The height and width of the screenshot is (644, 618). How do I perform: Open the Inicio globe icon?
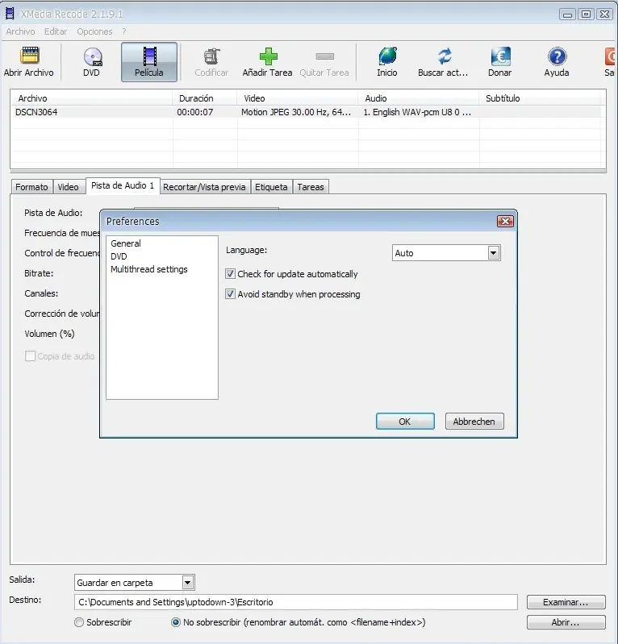(x=387, y=61)
